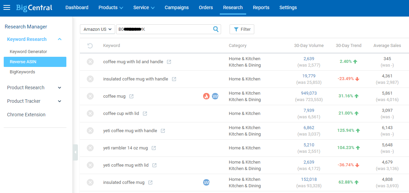Expand the Service menu in top bar
Screen dimensions: 409x193
144,7
